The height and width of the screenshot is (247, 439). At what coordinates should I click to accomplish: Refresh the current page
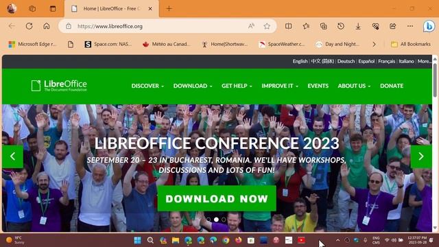(29, 26)
